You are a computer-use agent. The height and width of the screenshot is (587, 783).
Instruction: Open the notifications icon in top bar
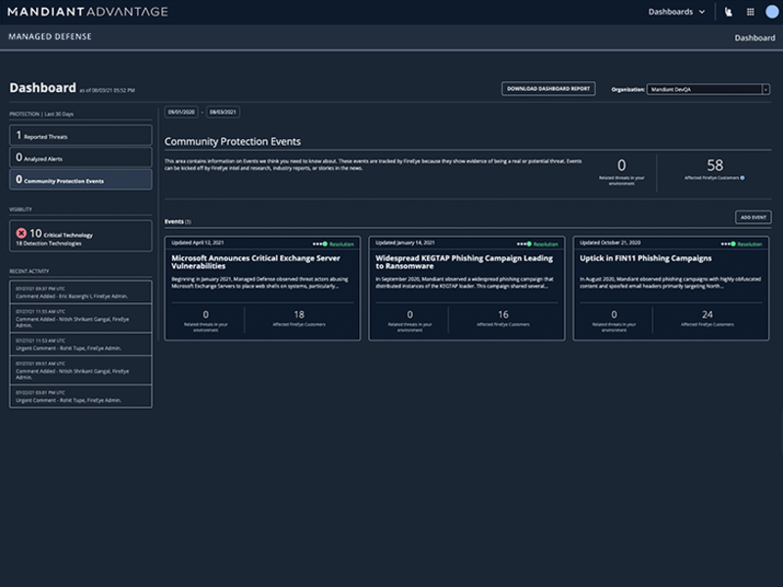click(728, 12)
